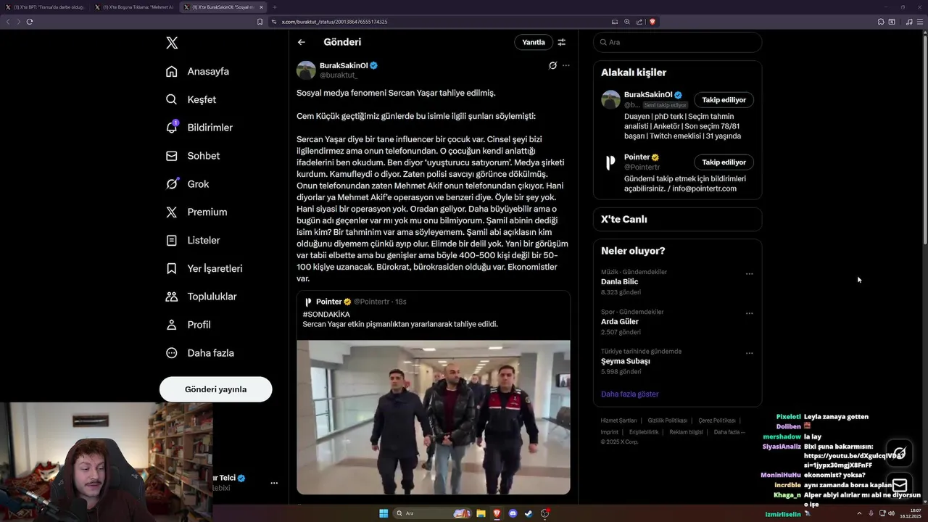Screen dimensions: 928x522
Task: Click #SONDAKİKA hashtag in quoted post
Action: point(326,315)
